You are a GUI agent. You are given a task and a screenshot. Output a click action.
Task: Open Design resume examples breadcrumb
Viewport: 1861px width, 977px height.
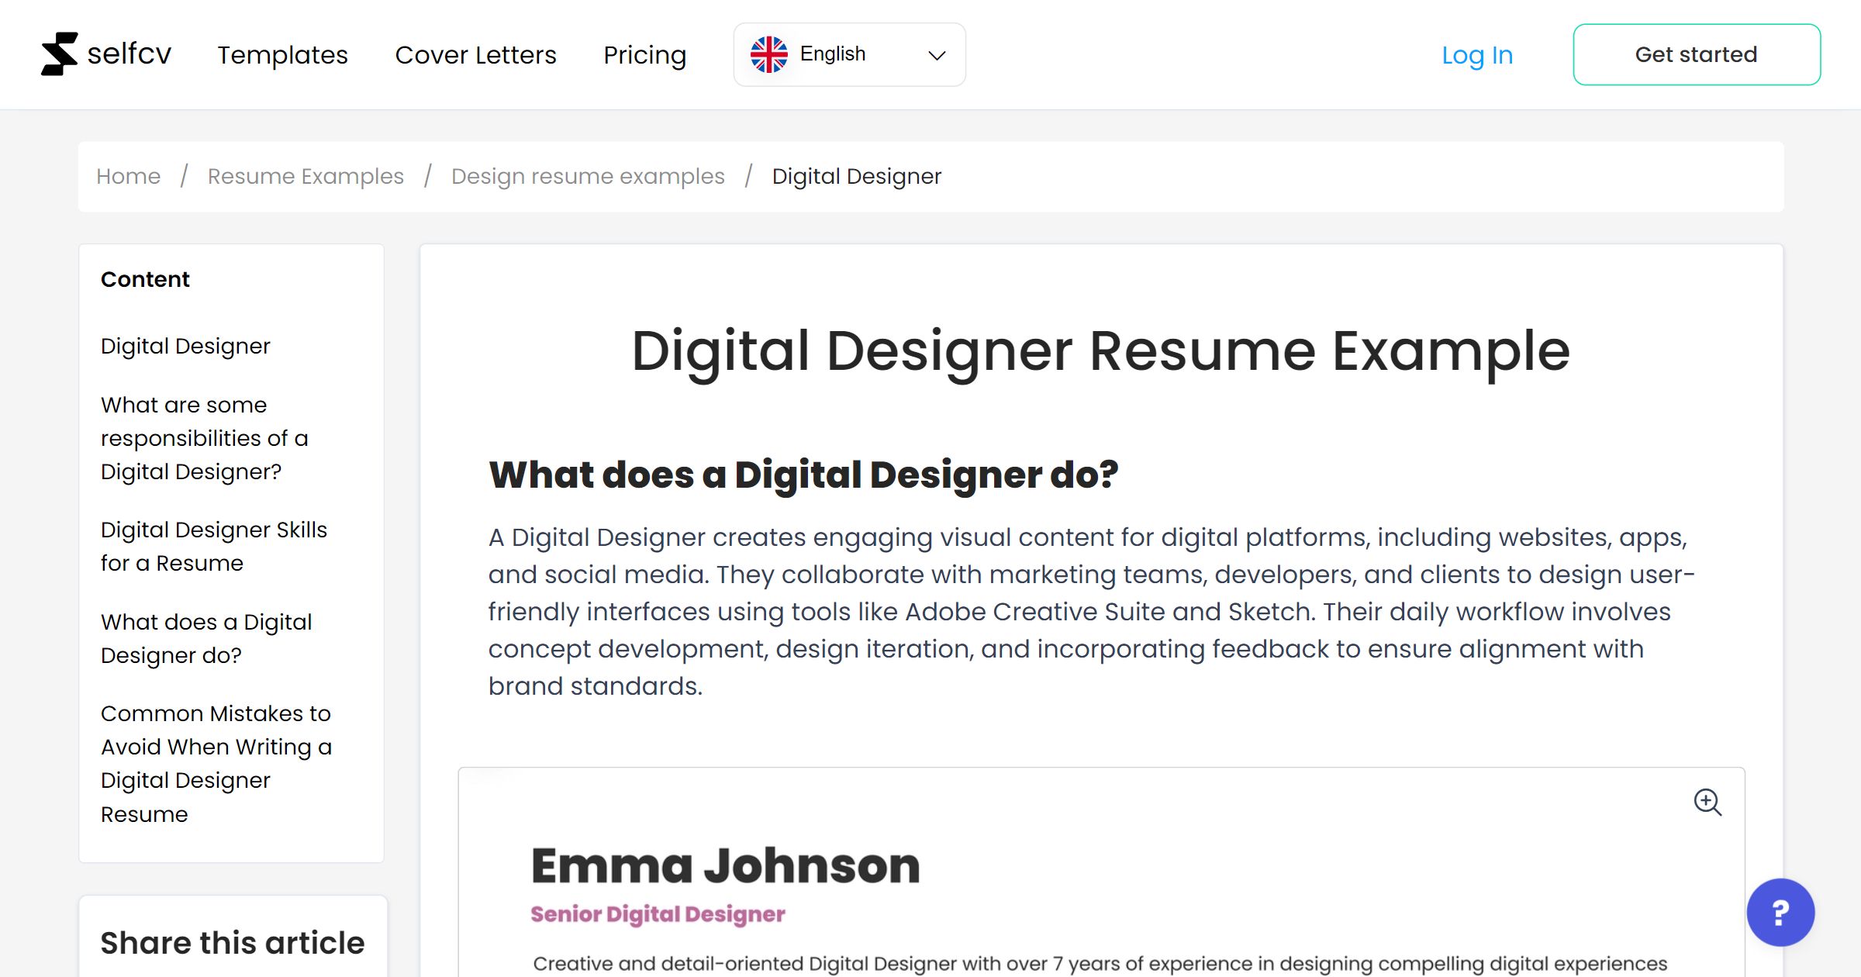click(588, 176)
